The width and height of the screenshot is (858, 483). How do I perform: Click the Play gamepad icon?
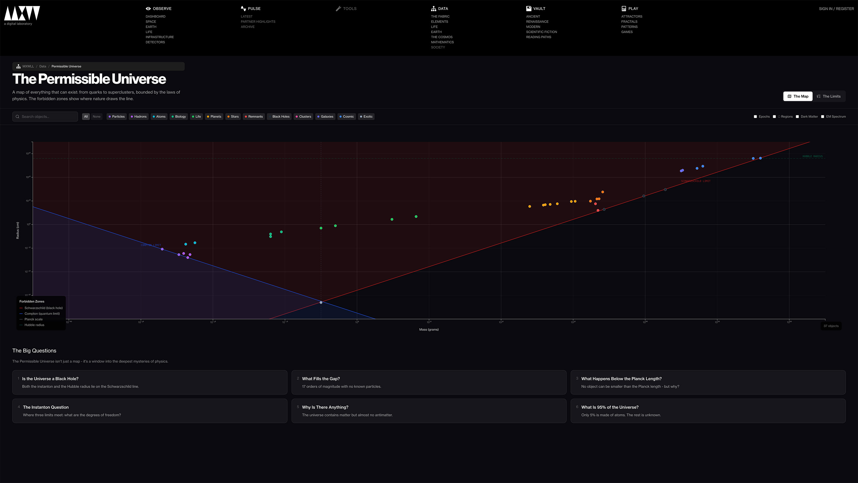(624, 8)
